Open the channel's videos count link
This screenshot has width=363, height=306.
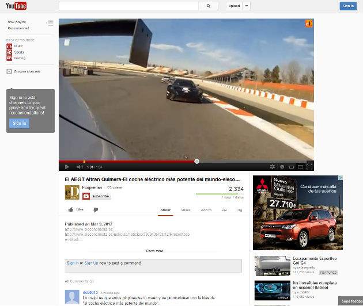tap(114, 188)
